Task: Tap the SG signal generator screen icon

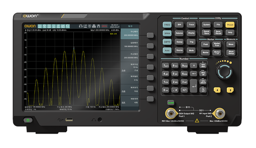Action: [54, 26]
